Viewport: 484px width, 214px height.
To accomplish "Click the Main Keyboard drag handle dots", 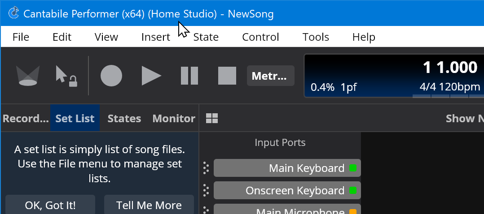I will coord(206,168).
